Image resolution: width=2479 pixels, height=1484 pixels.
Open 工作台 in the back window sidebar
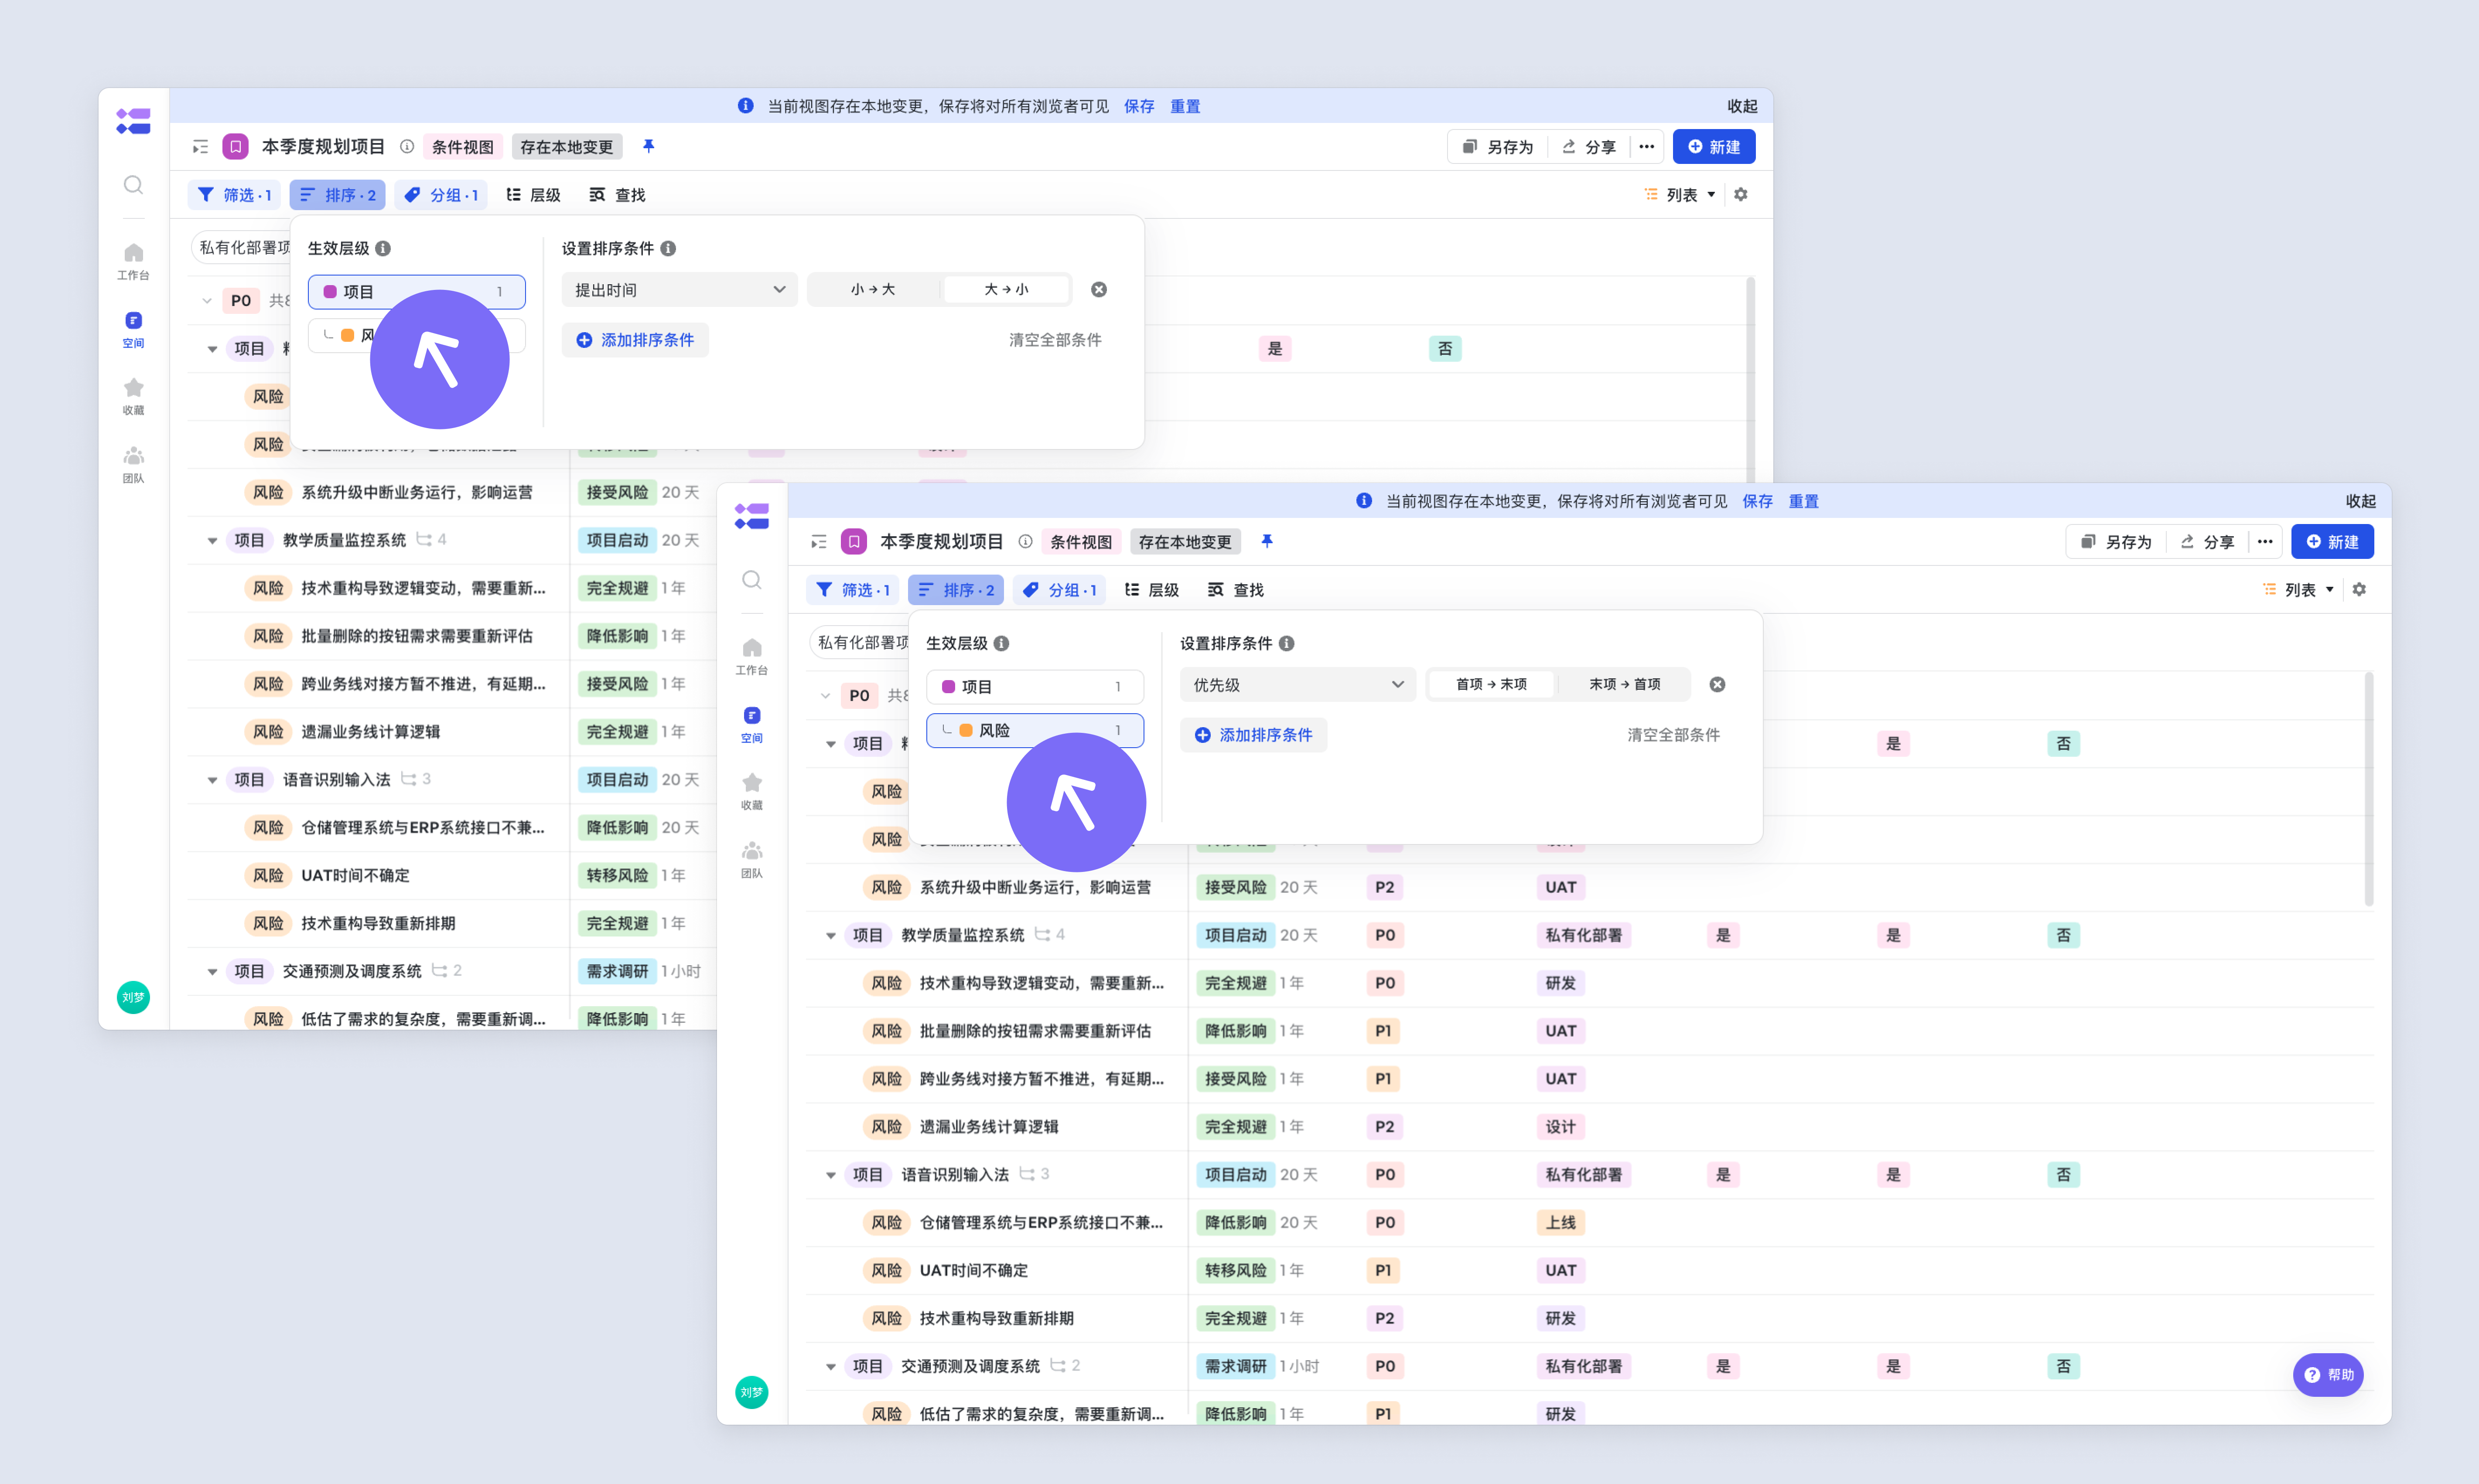133,261
